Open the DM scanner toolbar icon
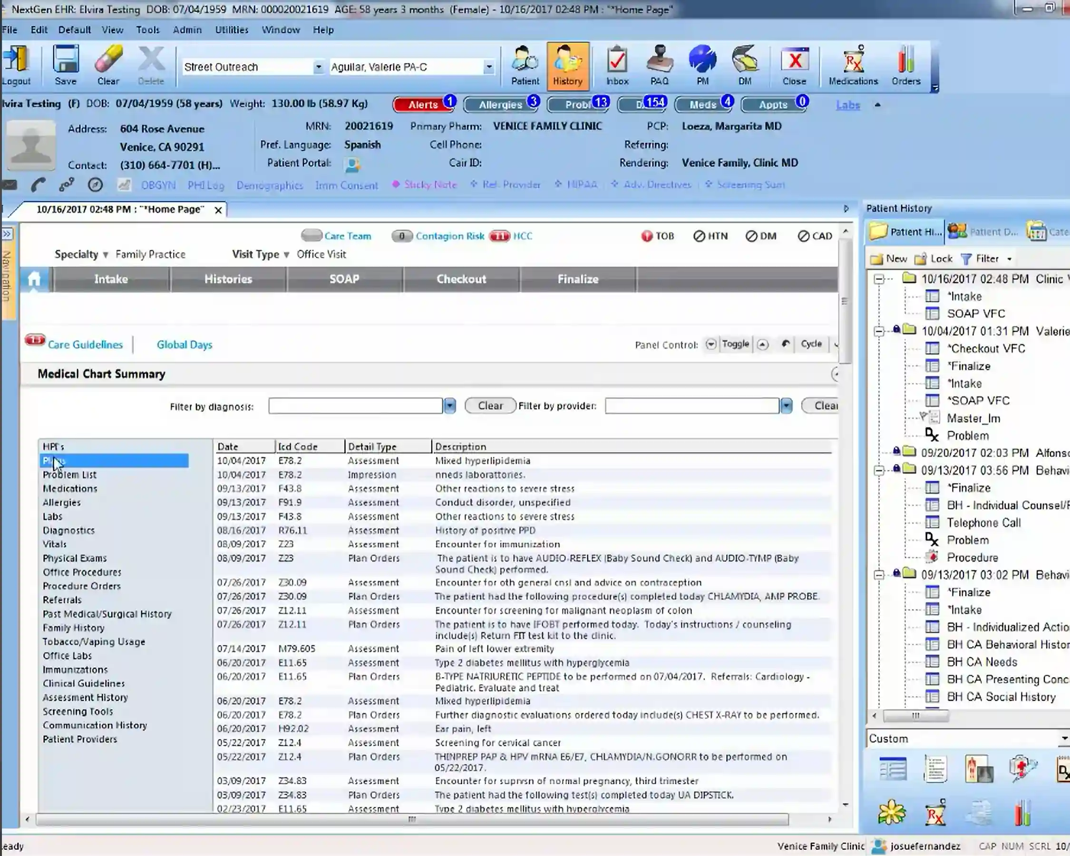The height and width of the screenshot is (856, 1070). point(745,65)
